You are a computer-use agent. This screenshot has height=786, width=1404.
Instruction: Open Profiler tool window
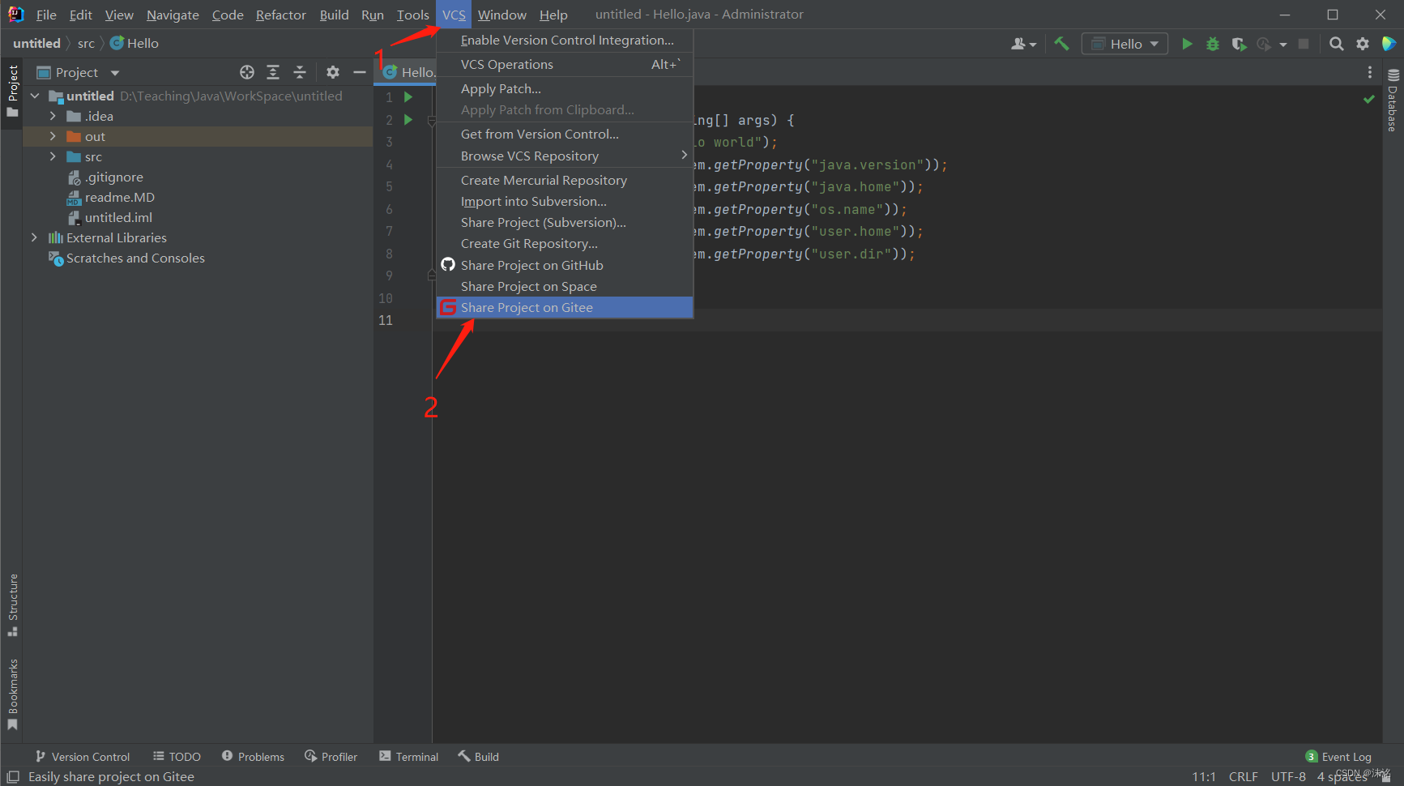click(331, 756)
